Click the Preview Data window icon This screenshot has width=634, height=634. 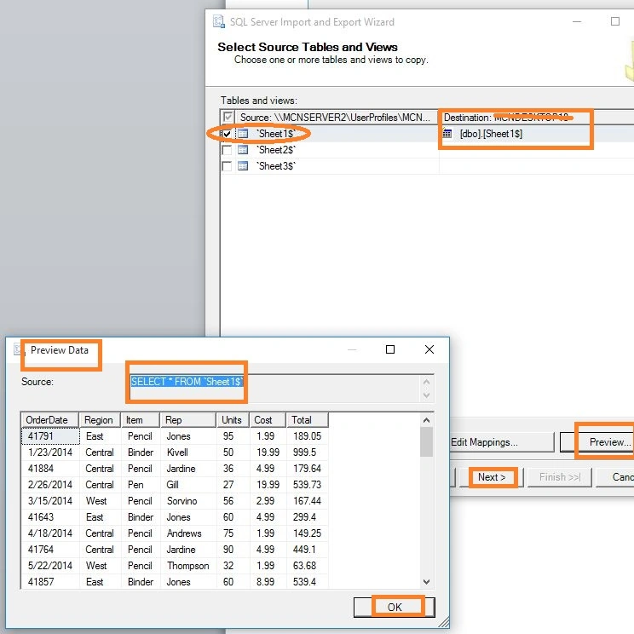(x=17, y=349)
